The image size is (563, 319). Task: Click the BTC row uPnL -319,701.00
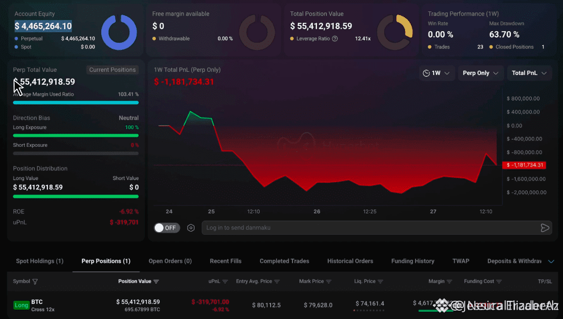point(210,302)
